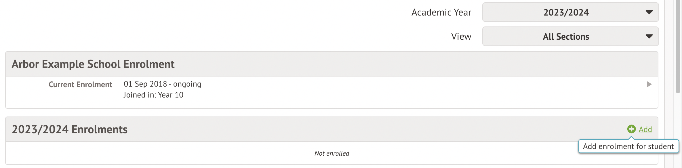The width and height of the screenshot is (682, 168).
Task: Click the scrollbar track below the thumb
Action: pyautogui.click(x=678, y=129)
